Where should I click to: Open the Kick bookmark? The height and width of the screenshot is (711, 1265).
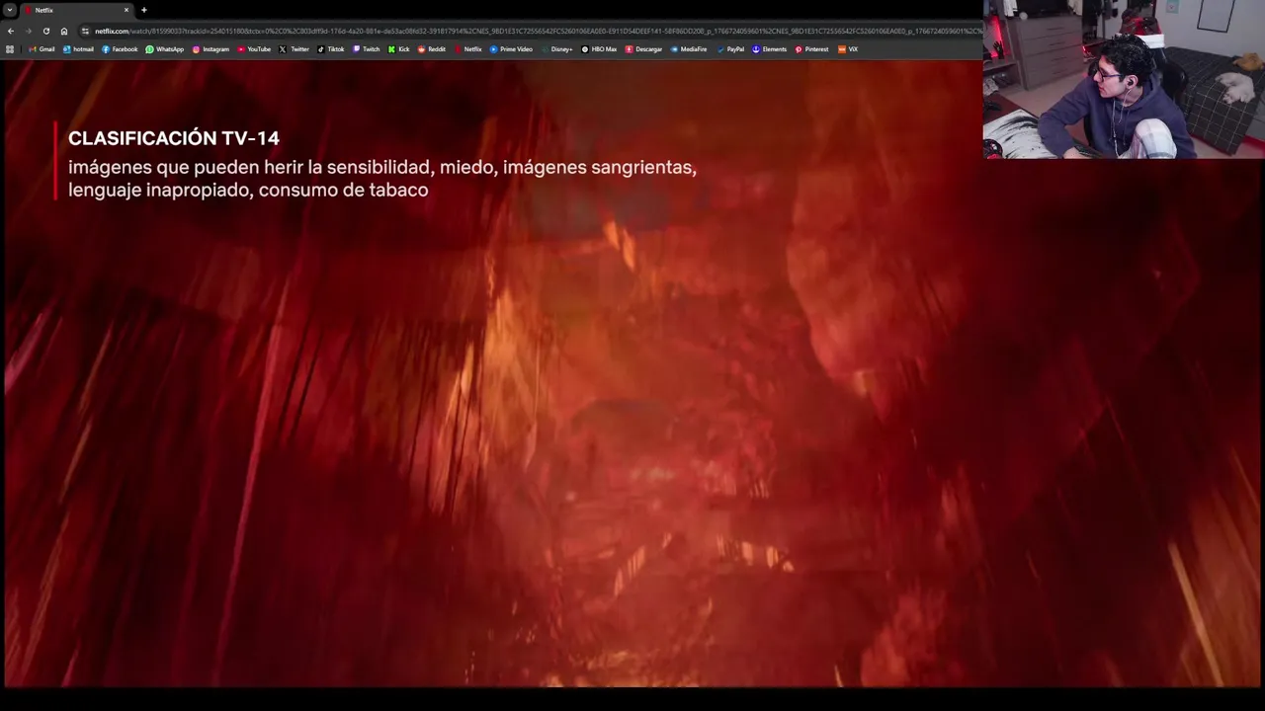(399, 49)
